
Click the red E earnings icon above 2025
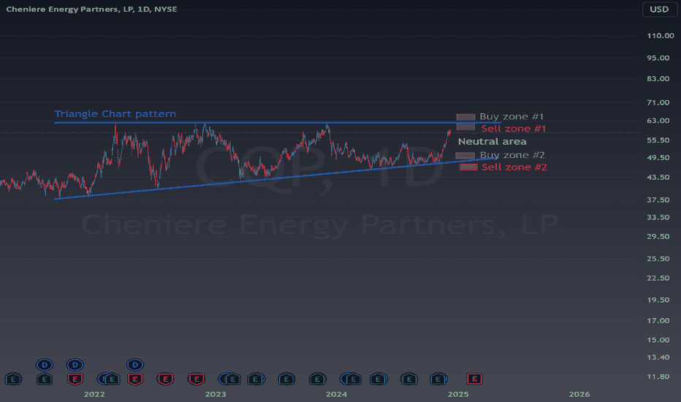[x=474, y=379]
